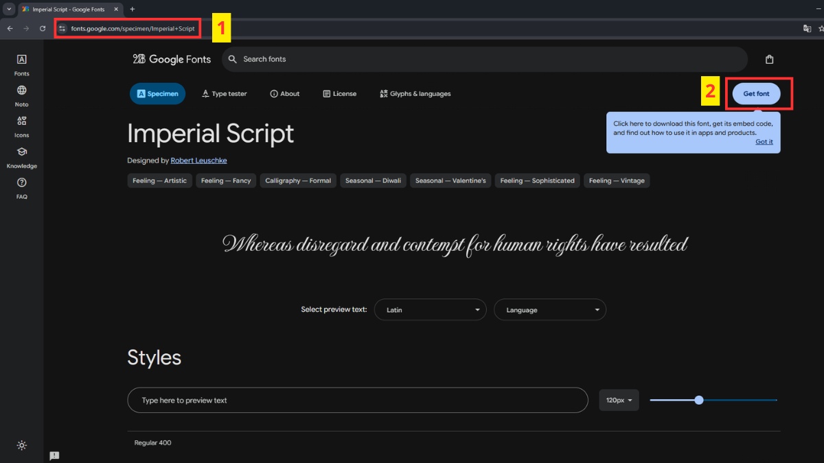The height and width of the screenshot is (463, 824).
Task: Expand the Latin preview text dropdown
Action: 431,310
